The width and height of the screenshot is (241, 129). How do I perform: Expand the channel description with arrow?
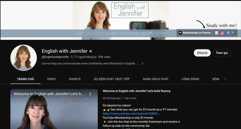[x=142, y=64]
